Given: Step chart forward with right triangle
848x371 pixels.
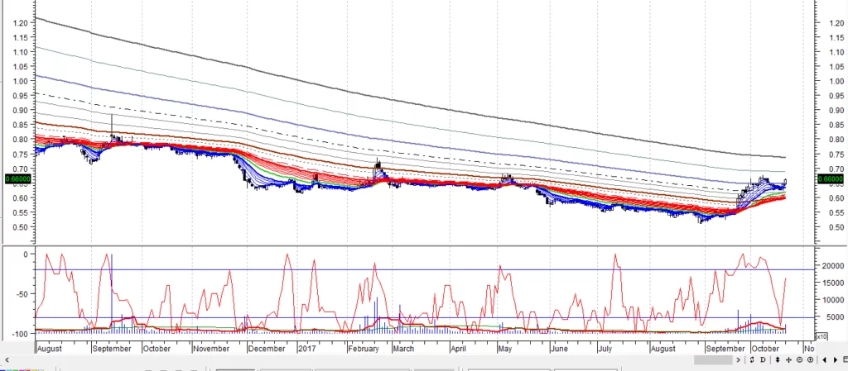Looking at the screenshot, I should [835, 359].
